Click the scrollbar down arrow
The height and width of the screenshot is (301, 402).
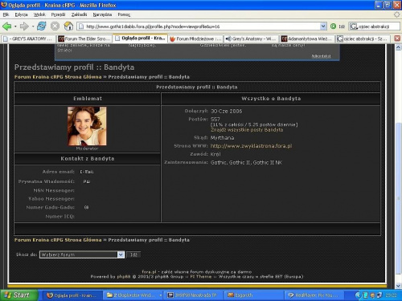click(x=398, y=286)
